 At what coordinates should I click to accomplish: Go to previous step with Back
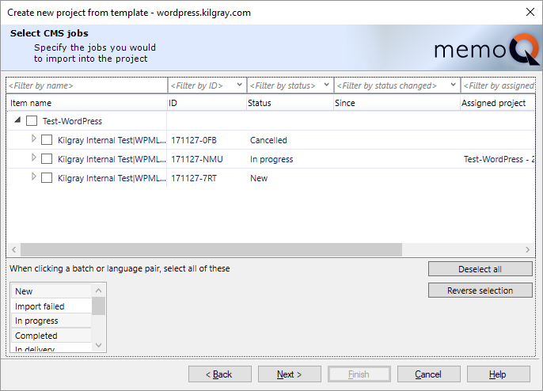pos(220,374)
